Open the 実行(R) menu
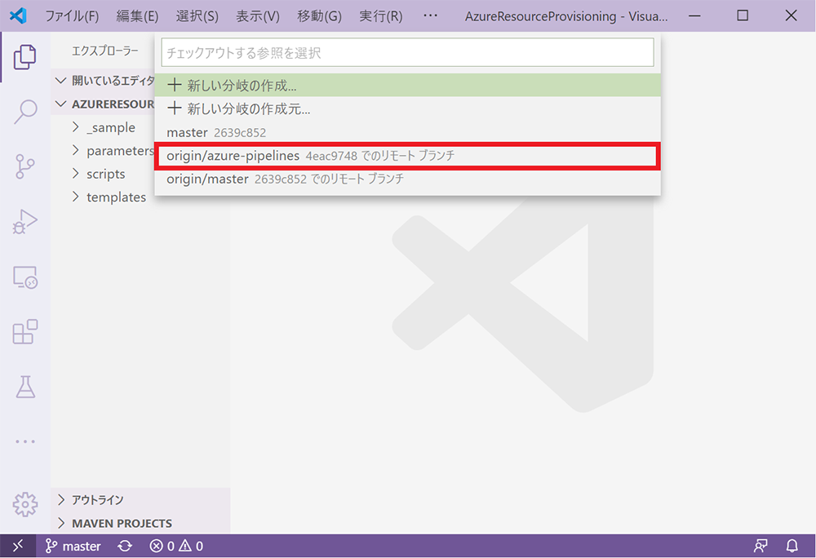 coord(380,16)
